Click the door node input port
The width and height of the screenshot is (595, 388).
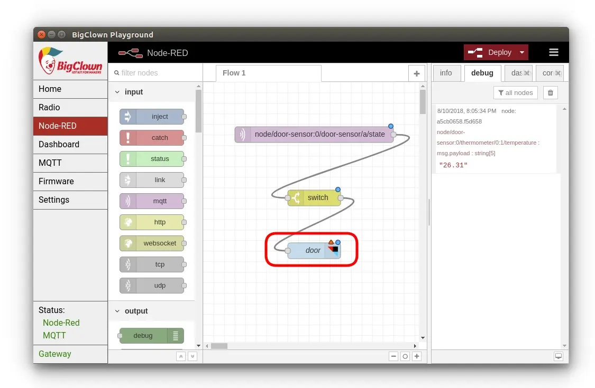[288, 250]
